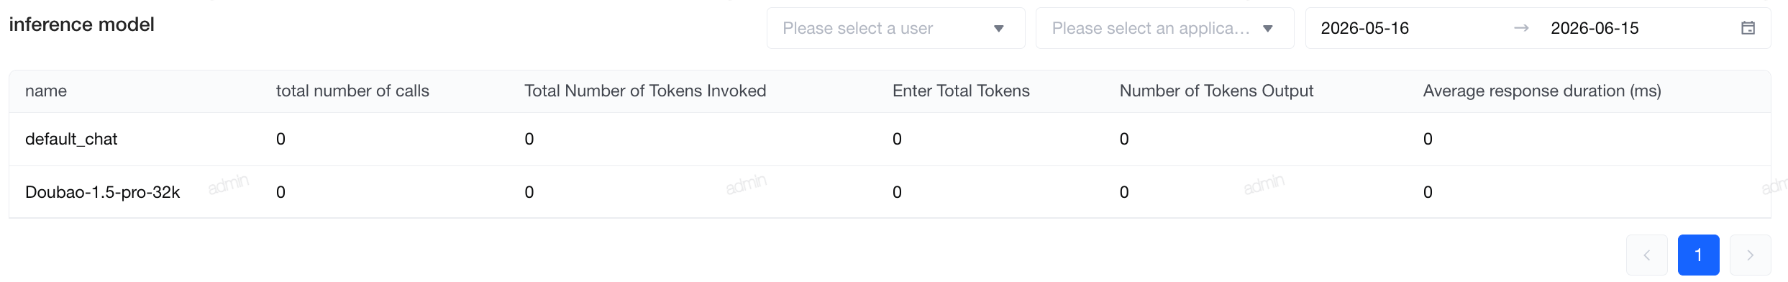Image resolution: width=1788 pixels, height=282 pixels.
Task: Click 'Average response duration (ms)' header
Action: (1542, 91)
